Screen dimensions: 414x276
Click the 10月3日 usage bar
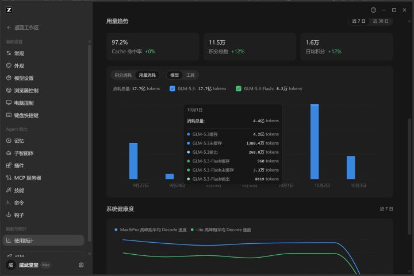(x=351, y=168)
